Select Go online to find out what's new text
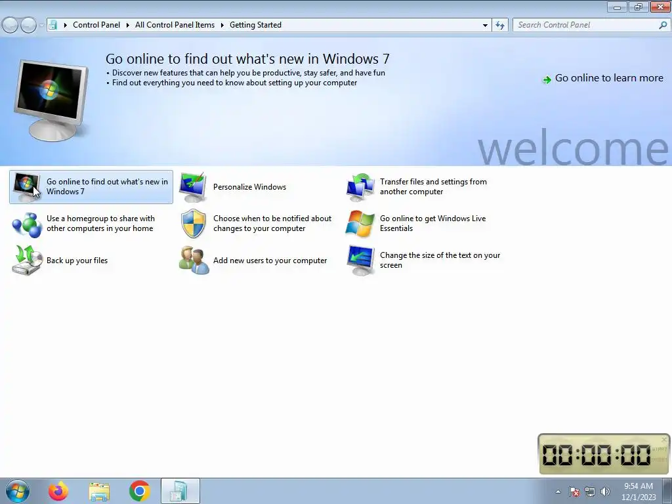The width and height of the screenshot is (672, 504). 107,186
